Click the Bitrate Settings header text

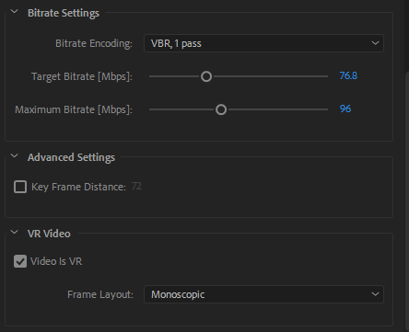point(64,13)
